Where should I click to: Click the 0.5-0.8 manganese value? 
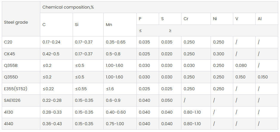point(113,54)
